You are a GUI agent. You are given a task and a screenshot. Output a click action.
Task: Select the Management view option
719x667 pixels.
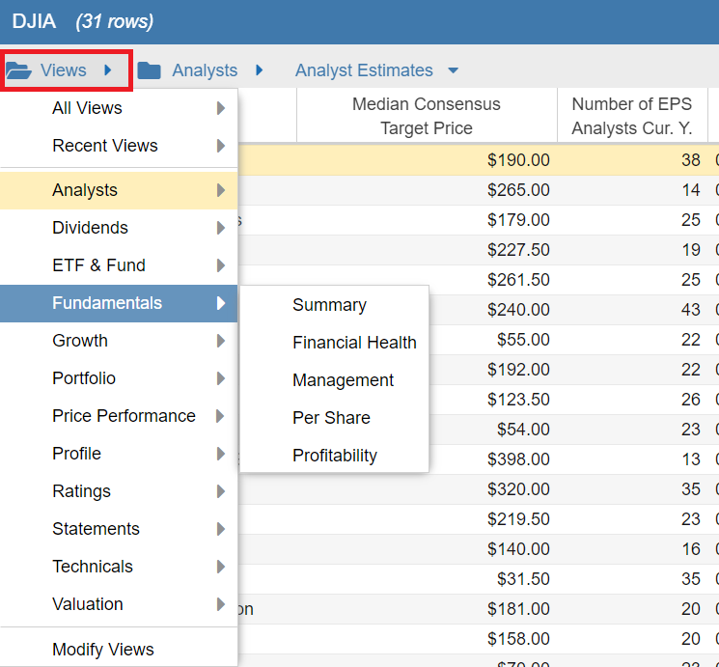[343, 380]
